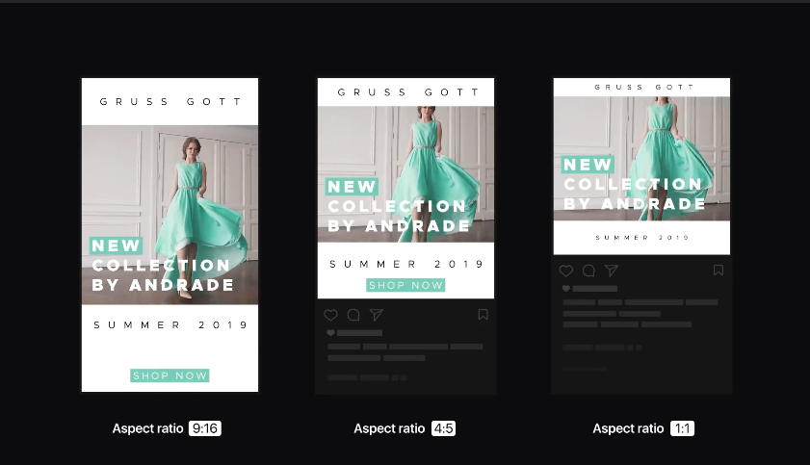
Task: Click NEW label in 4:5 ad
Action: (352, 187)
